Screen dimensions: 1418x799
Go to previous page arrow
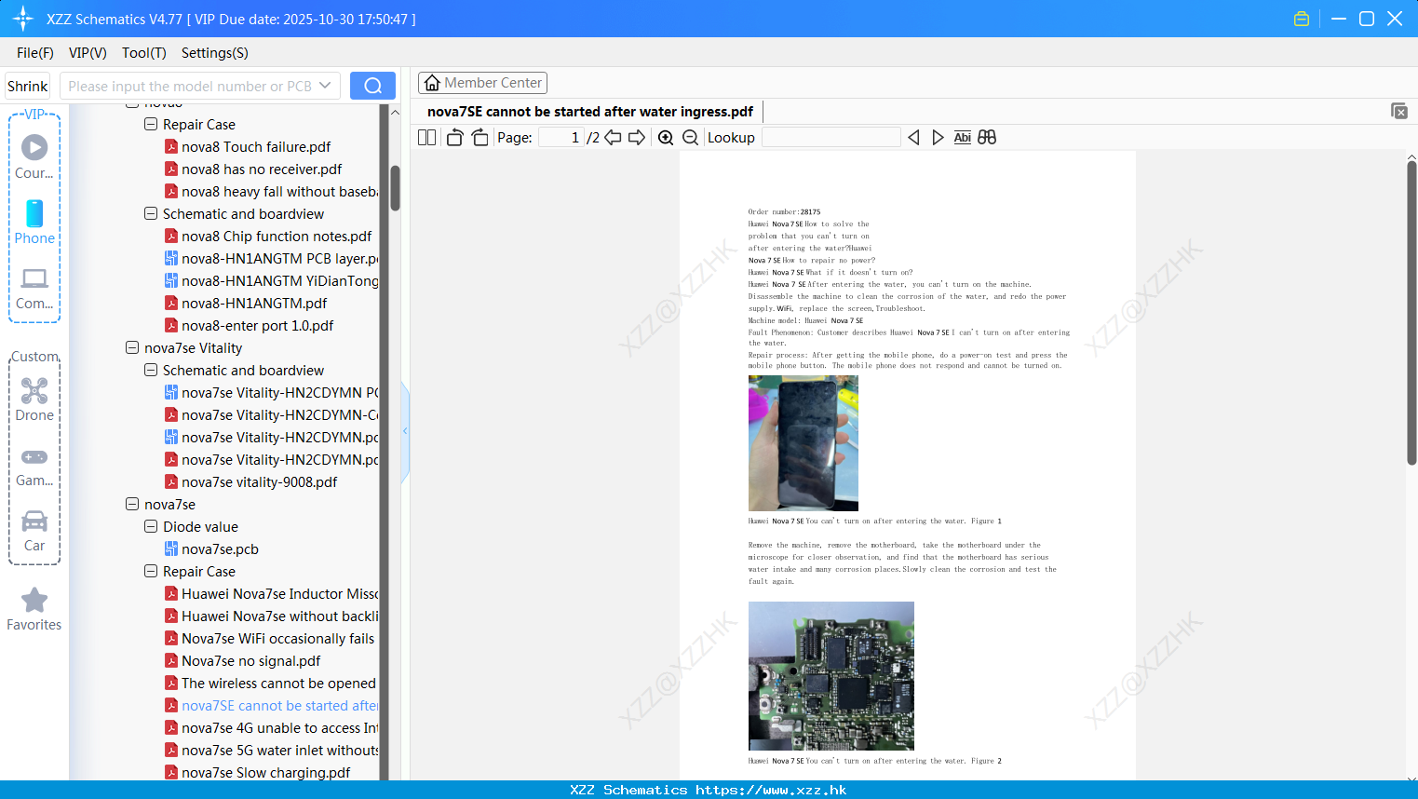[x=613, y=138]
